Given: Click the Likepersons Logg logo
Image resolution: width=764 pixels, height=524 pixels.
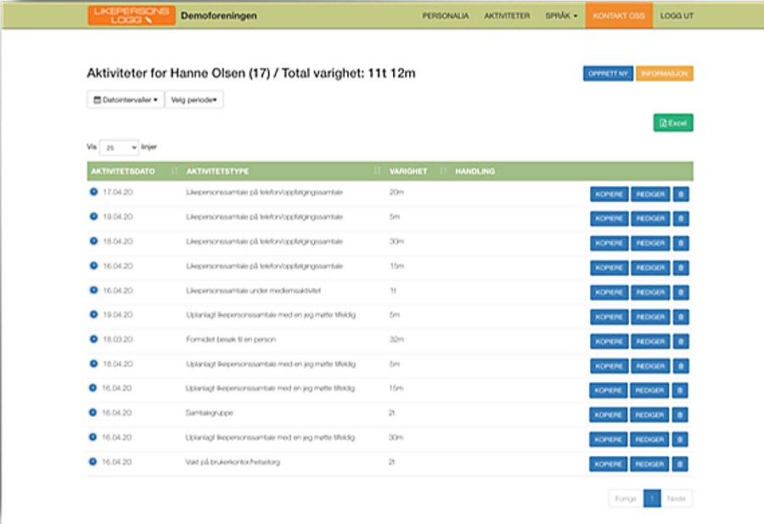Looking at the screenshot, I should pyautogui.click(x=131, y=15).
